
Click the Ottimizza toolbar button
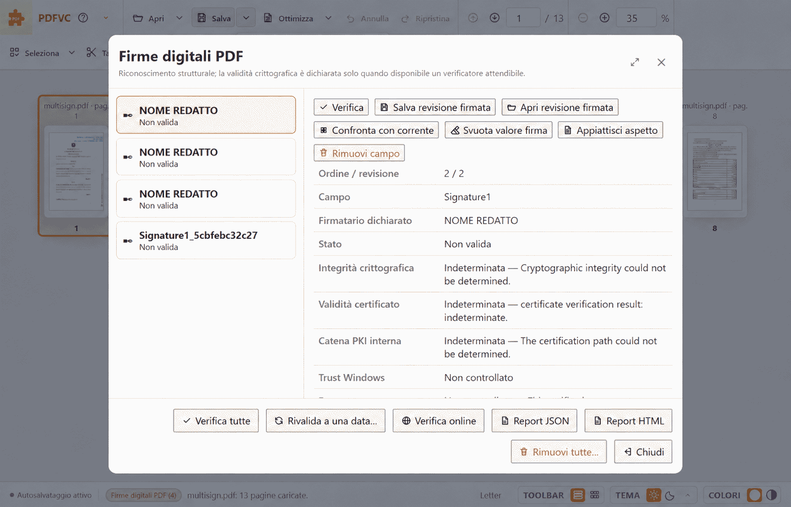(x=289, y=18)
